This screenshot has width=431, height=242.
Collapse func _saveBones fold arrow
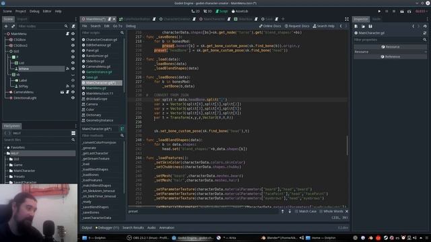(144, 37)
